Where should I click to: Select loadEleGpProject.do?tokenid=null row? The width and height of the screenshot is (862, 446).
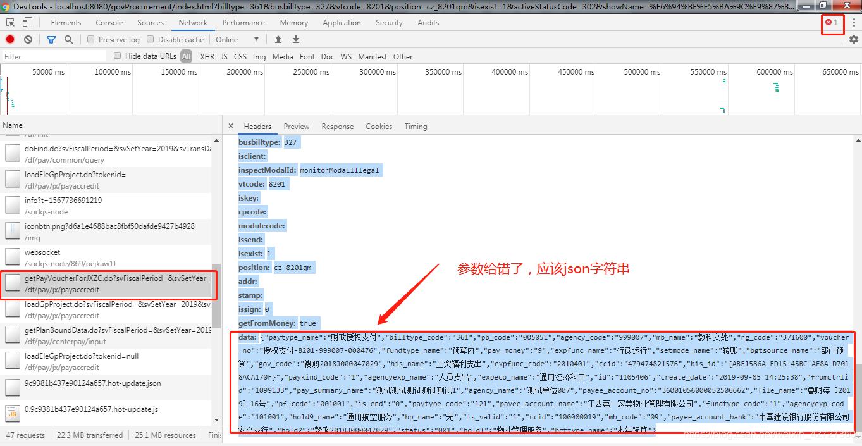pos(106,362)
